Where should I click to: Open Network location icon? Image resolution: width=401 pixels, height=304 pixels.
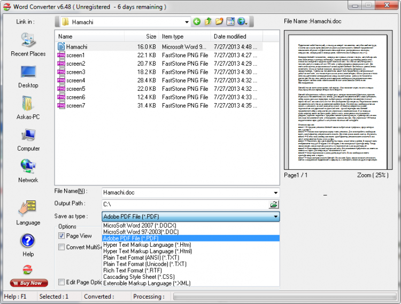[x=28, y=166]
